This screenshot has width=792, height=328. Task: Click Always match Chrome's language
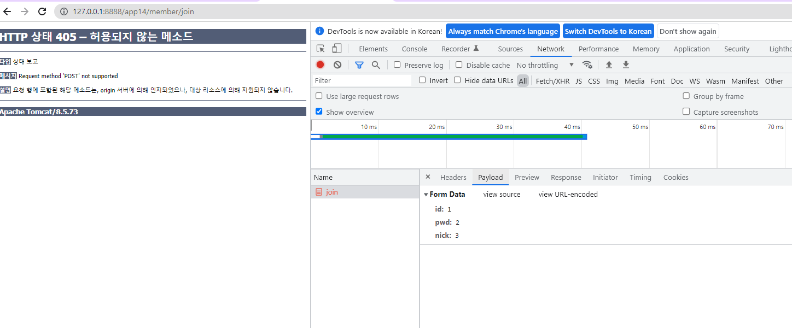503,31
